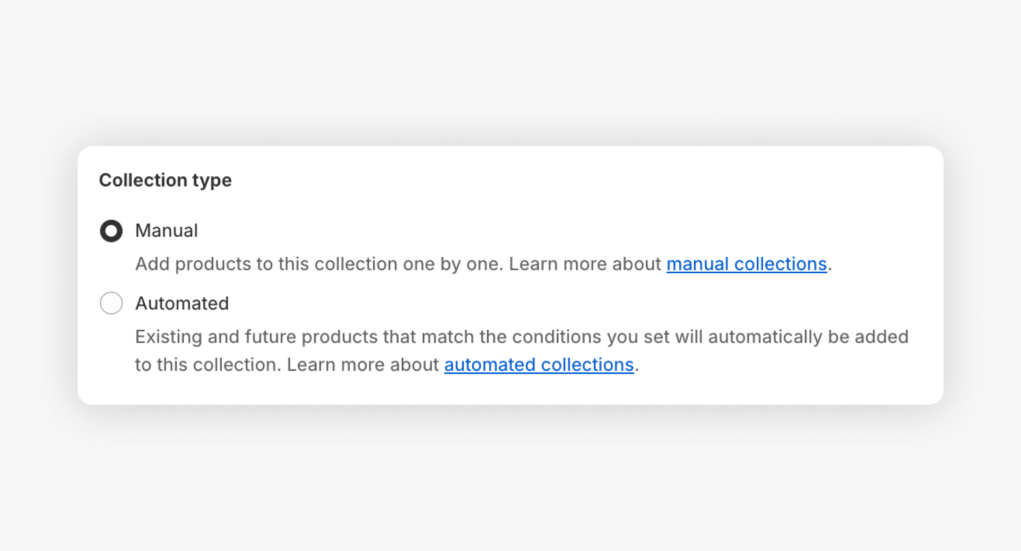Open the "automated collections" help link

[539, 365]
